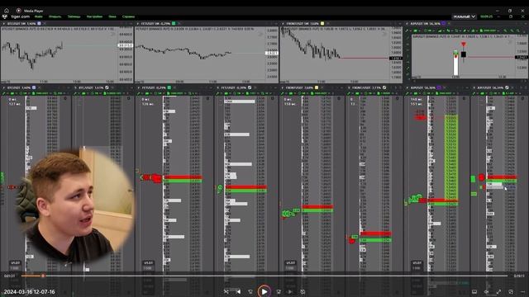Screen dimensions: 529x297
Task: Click the green highlighted price column in JUPUSDT book
Action: pos(451,158)
